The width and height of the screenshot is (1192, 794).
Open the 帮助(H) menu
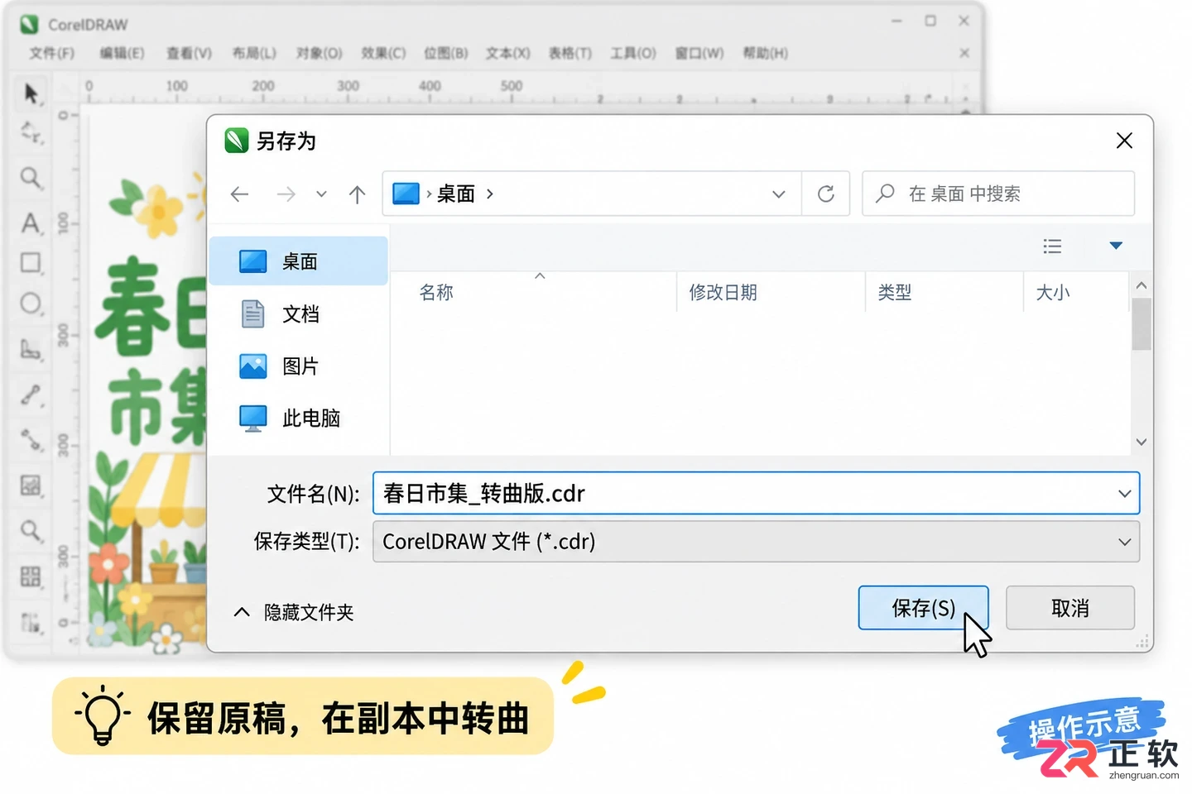coord(765,53)
